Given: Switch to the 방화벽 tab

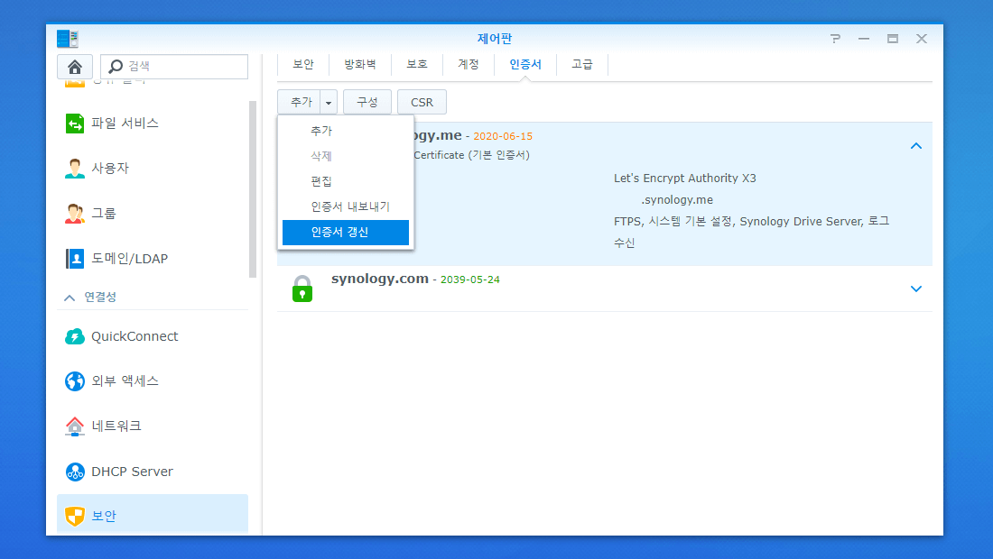Looking at the screenshot, I should click(x=359, y=65).
